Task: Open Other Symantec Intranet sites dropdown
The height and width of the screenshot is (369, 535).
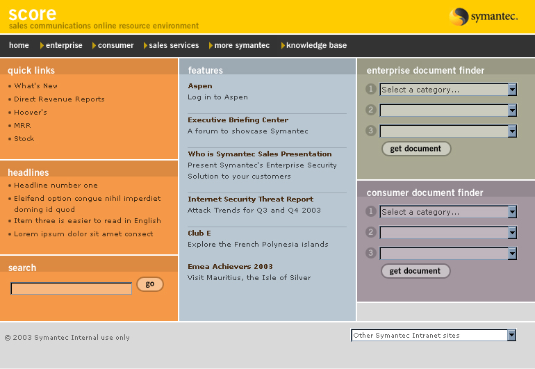Action: [x=434, y=335]
